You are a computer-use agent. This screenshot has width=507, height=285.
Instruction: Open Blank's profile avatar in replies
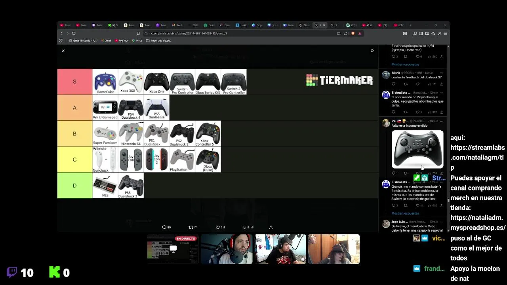[386, 74]
